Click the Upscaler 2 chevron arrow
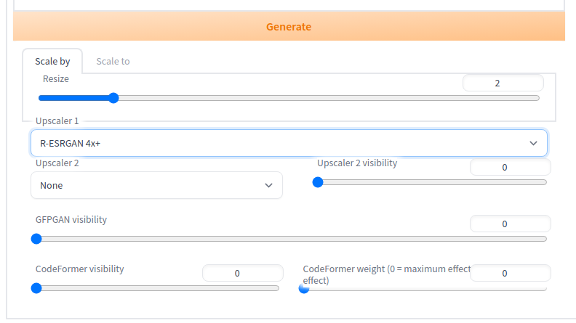Viewport: 576px width, 323px height. tap(269, 186)
